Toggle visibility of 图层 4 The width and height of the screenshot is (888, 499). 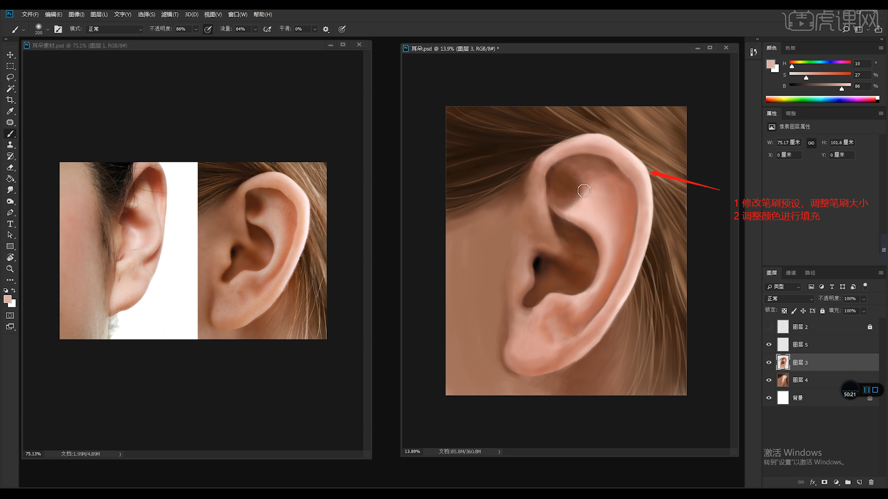(x=769, y=380)
